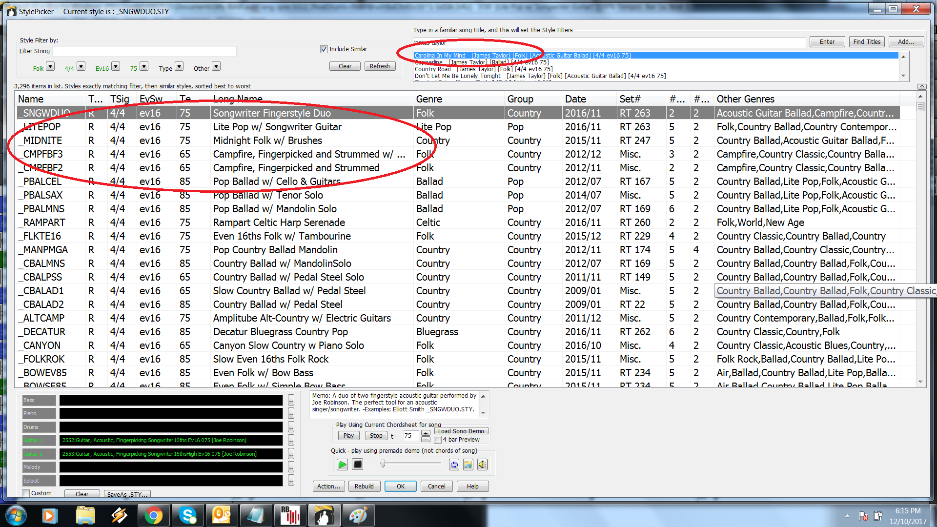The image size is (937, 527).
Task: Stop the premade demo with black square
Action: 357,464
